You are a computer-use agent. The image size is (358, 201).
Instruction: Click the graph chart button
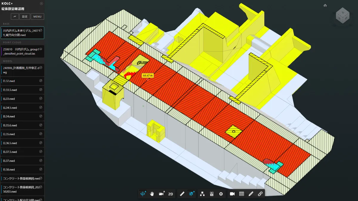click(x=15, y=16)
